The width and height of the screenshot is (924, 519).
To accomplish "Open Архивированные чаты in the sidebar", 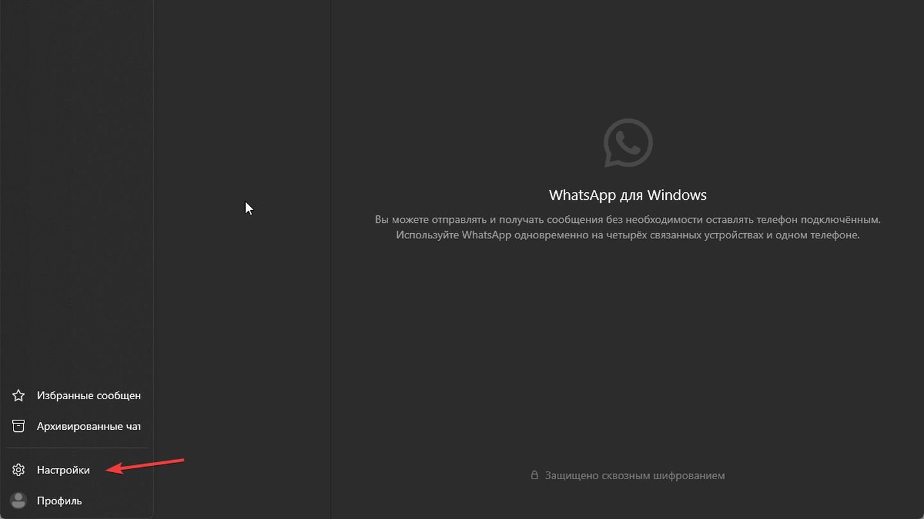I will tap(77, 426).
